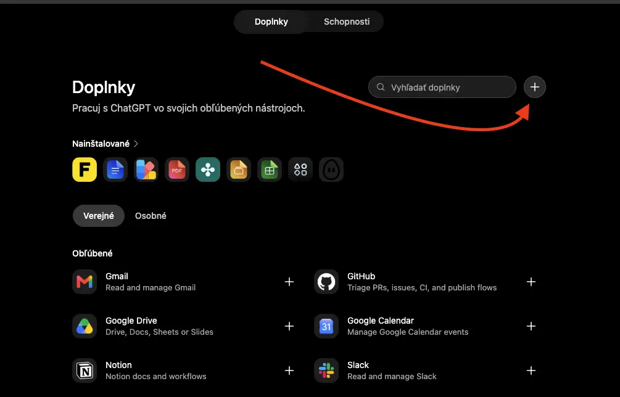Screen dimensions: 620x397
Task: Click 'Drive, Docs, Sheets or Slides' text
Action: 159,332
